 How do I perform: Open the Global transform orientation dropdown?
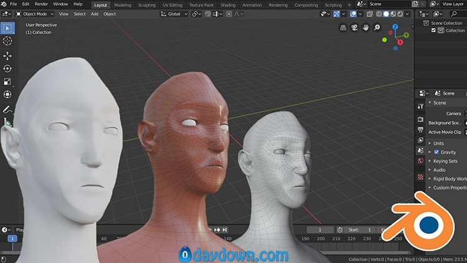(174, 14)
